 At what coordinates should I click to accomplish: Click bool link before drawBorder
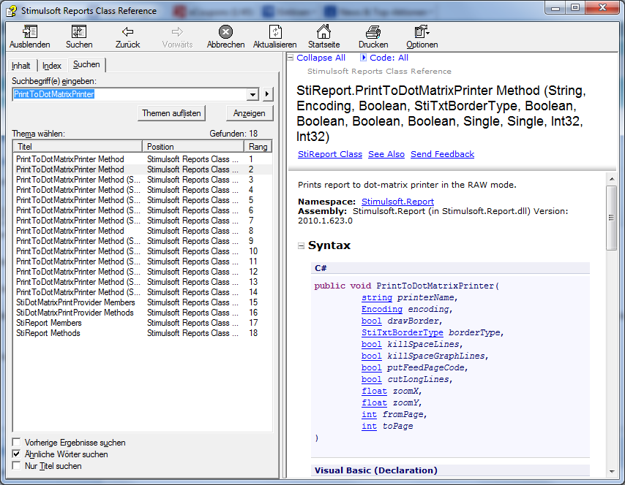point(372,321)
